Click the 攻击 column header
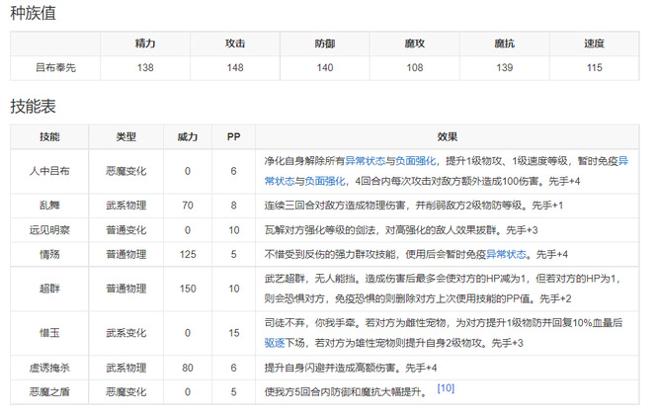 tap(235, 43)
